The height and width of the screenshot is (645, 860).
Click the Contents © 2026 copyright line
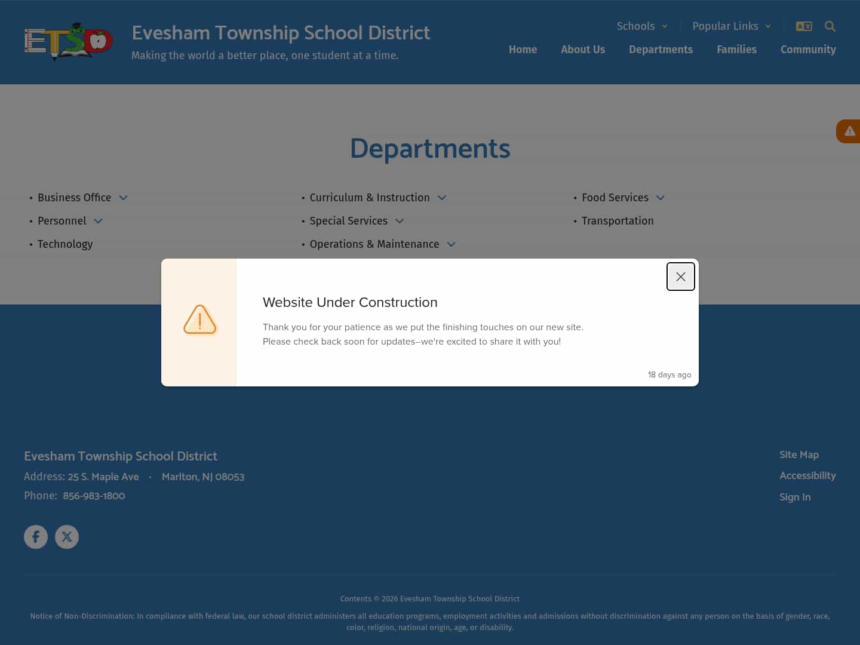(430, 598)
